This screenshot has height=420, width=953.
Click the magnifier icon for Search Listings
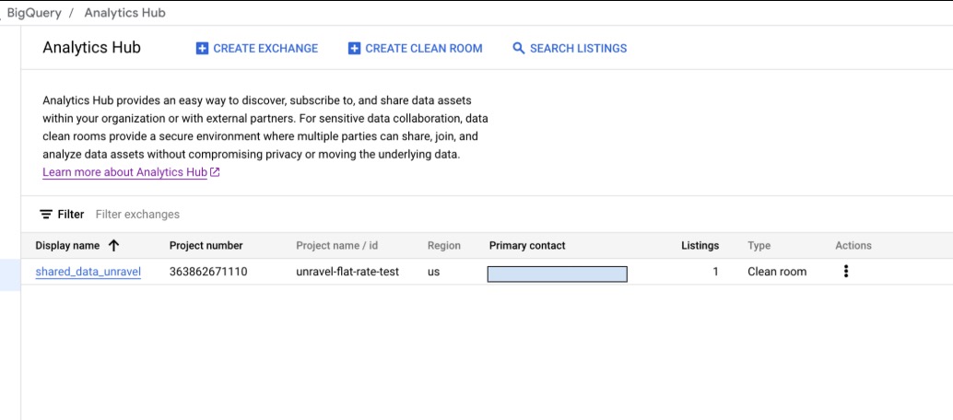tap(519, 49)
